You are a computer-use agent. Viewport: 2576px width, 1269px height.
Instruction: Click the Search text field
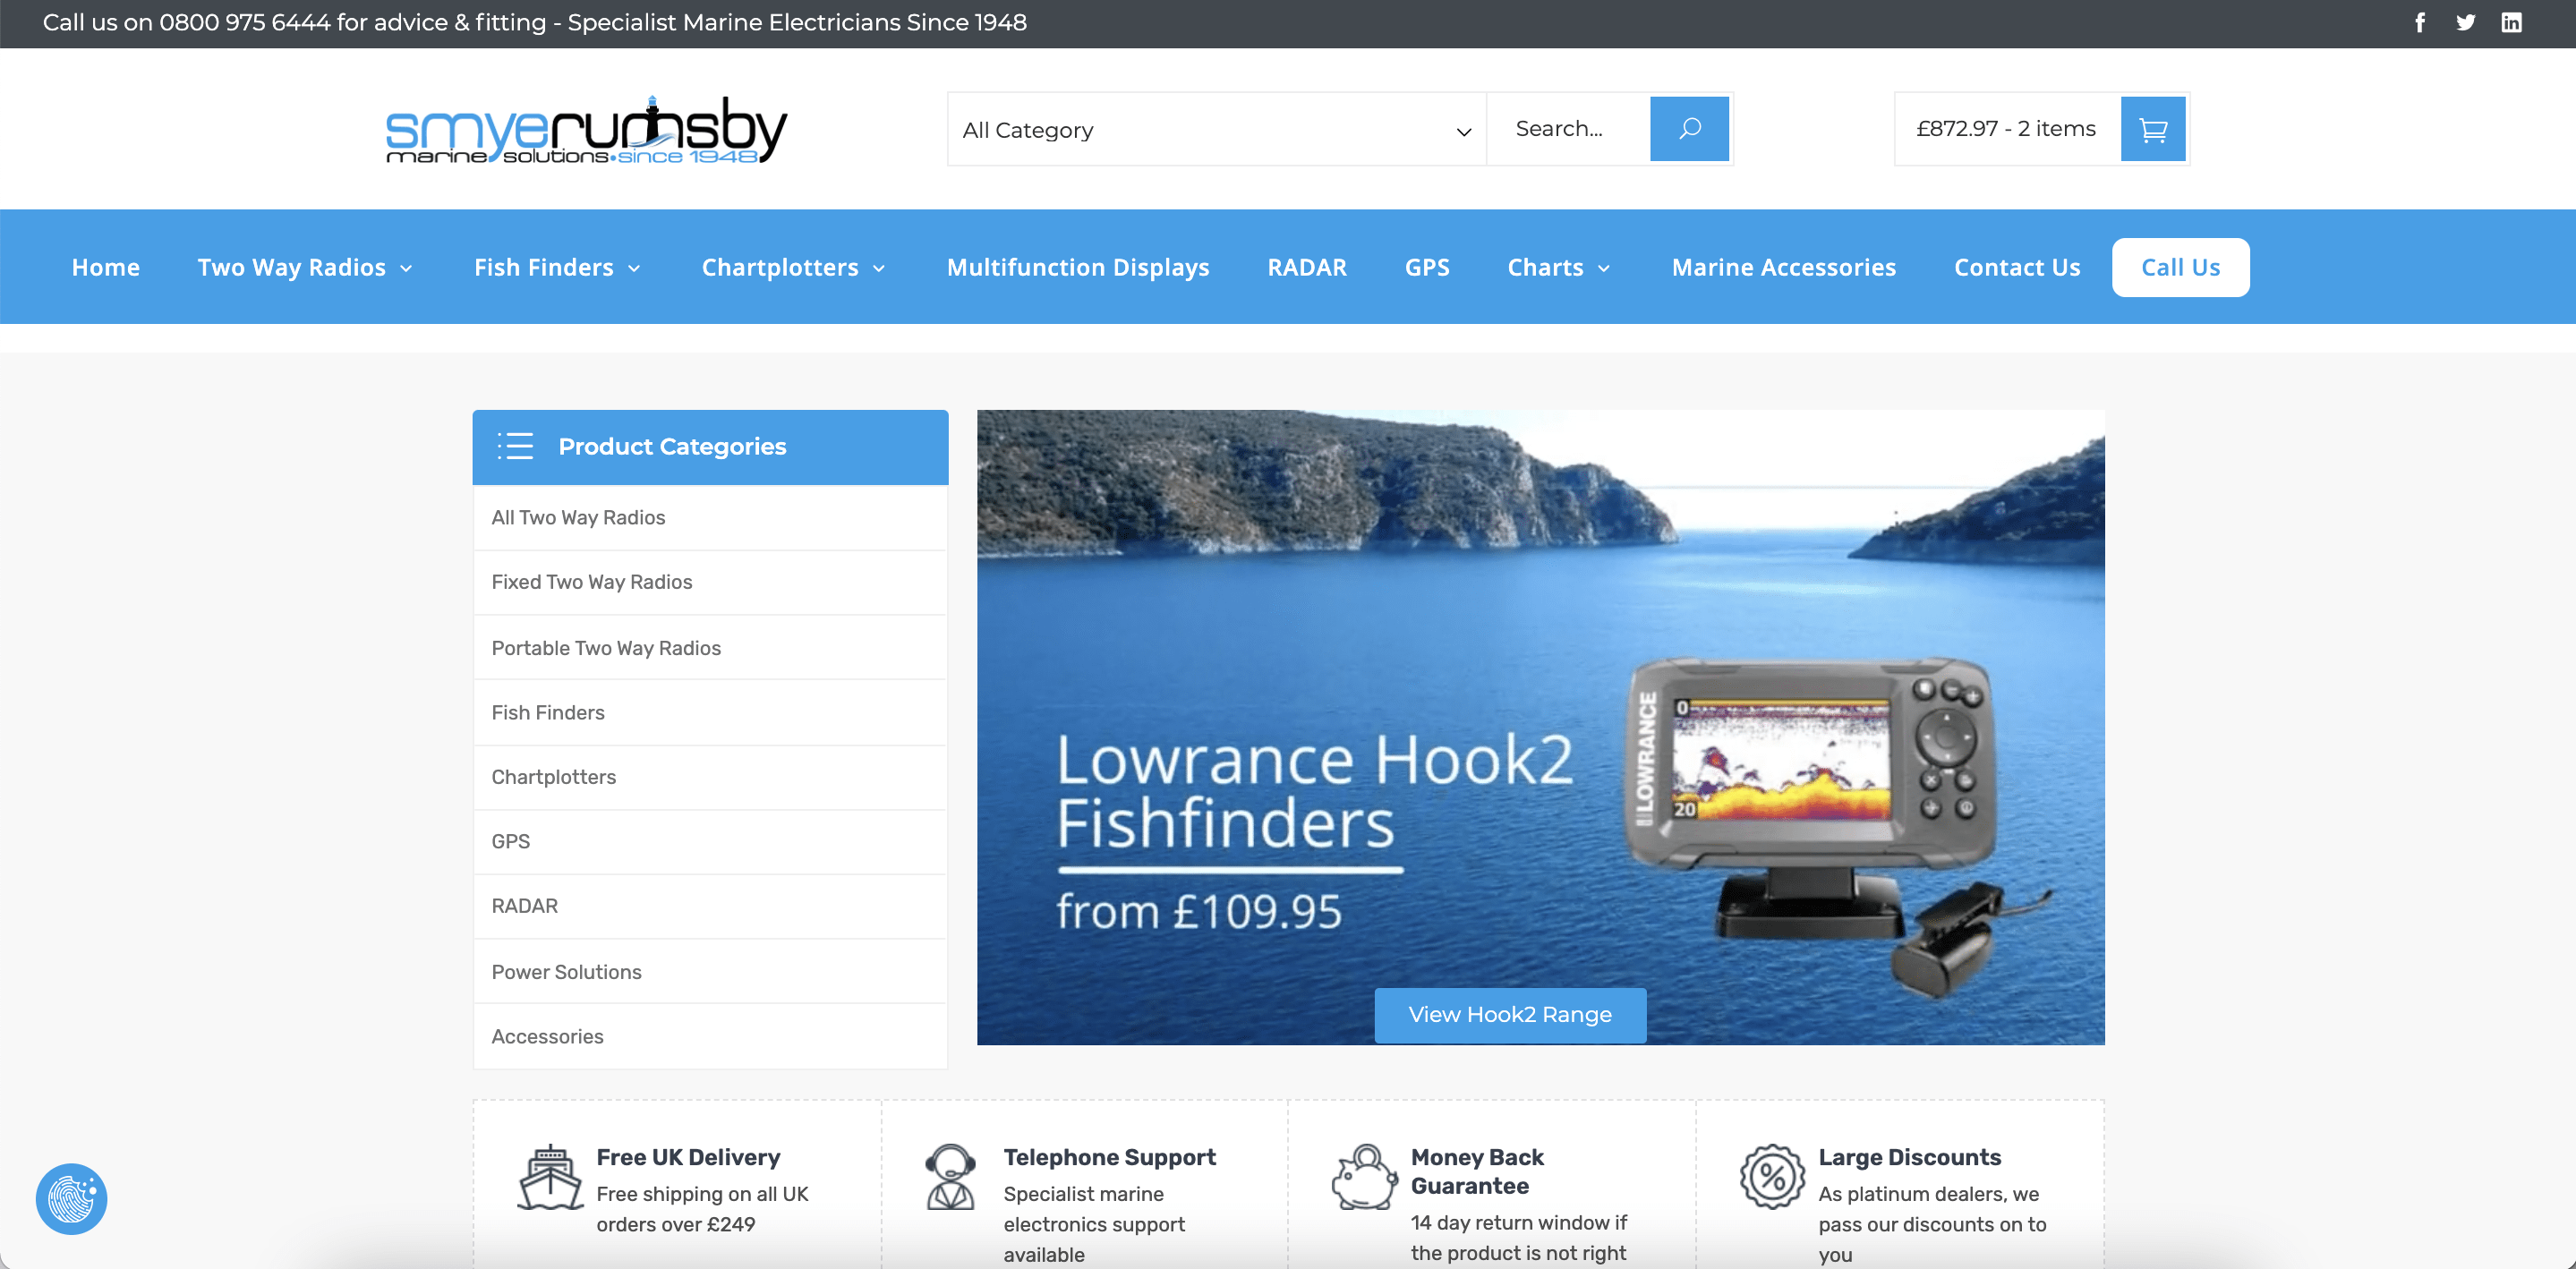1568,129
